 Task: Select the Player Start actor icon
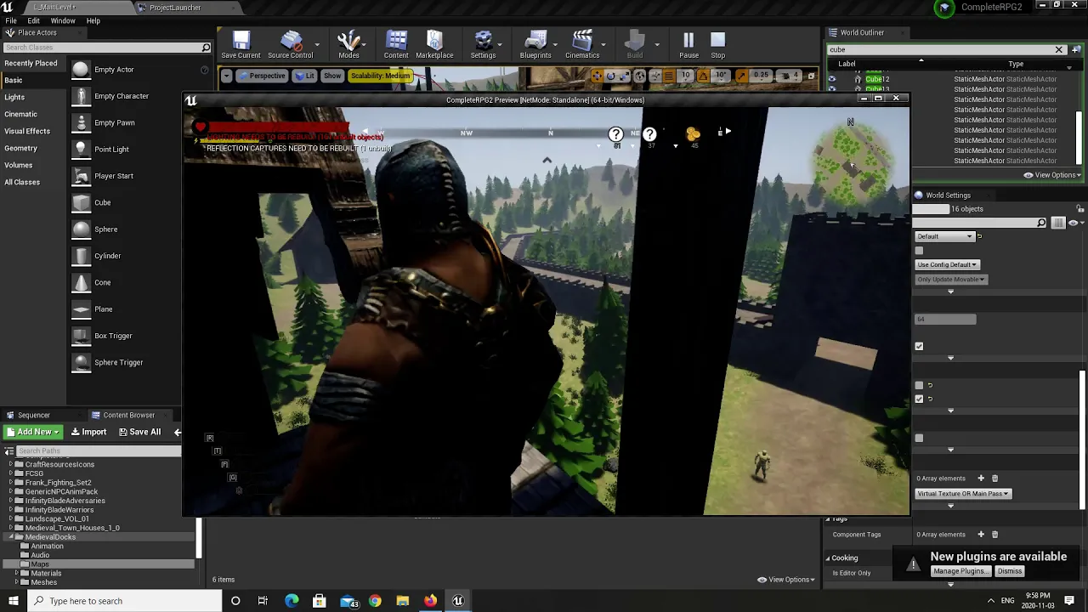pyautogui.click(x=81, y=176)
